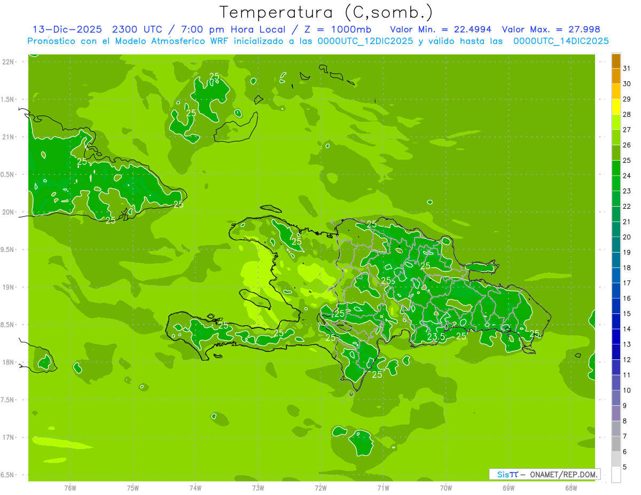Click the "23.5" contour label on map
641x495 pixels.
click(436, 337)
